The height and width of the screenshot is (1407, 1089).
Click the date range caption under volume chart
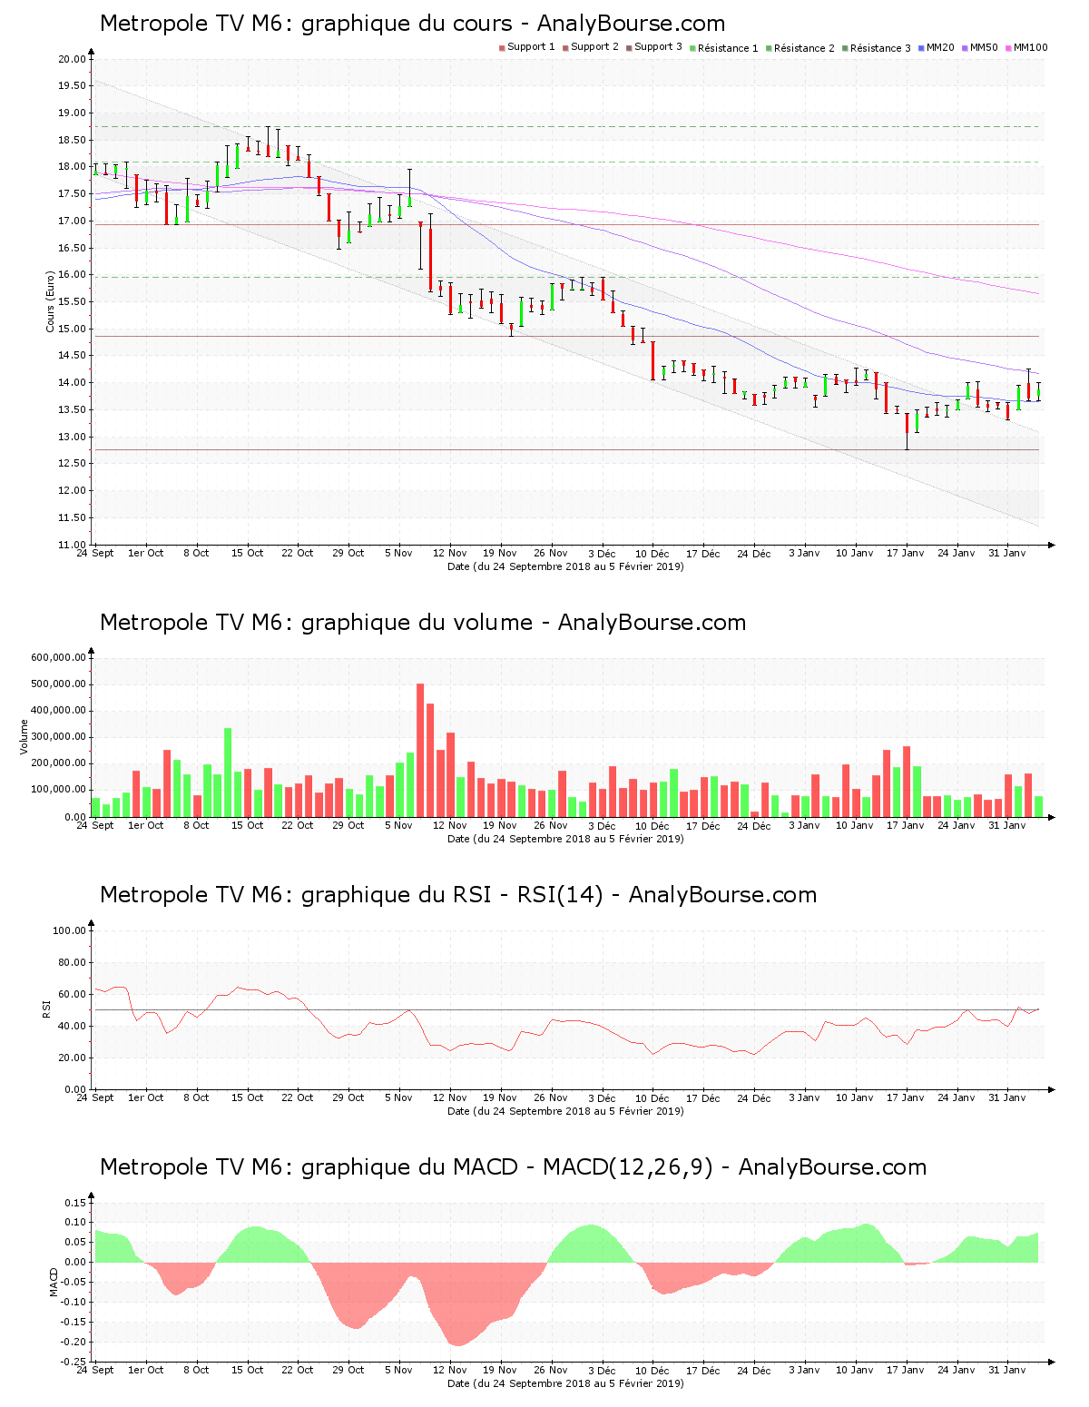[565, 839]
